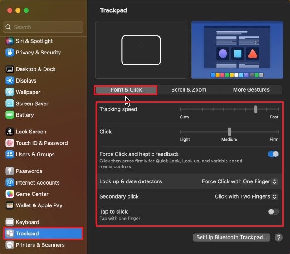Switch to the Scroll & Zoom tab
The image size is (290, 254).
click(x=188, y=90)
